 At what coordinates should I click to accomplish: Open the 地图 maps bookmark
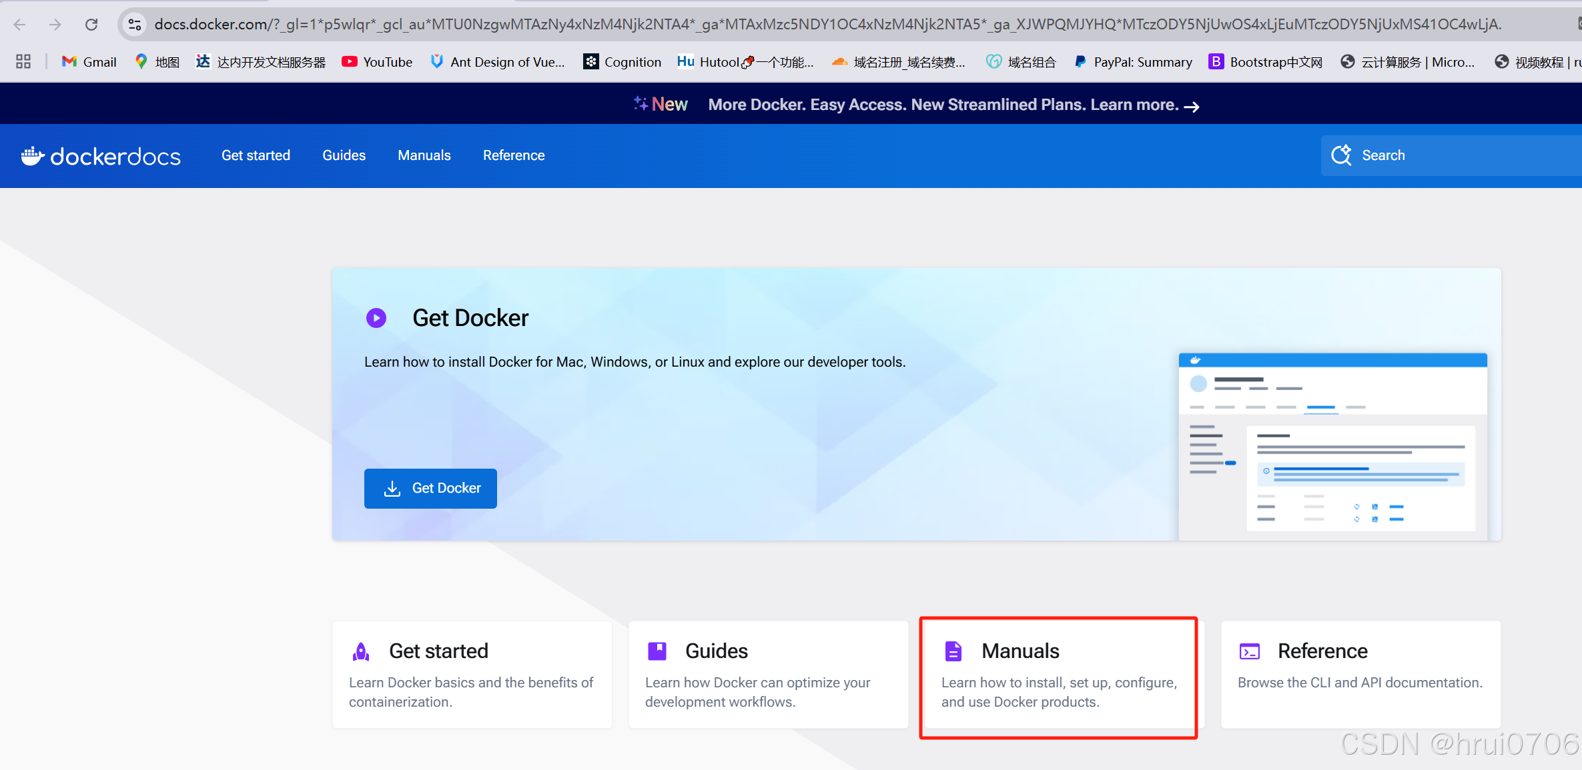[157, 62]
